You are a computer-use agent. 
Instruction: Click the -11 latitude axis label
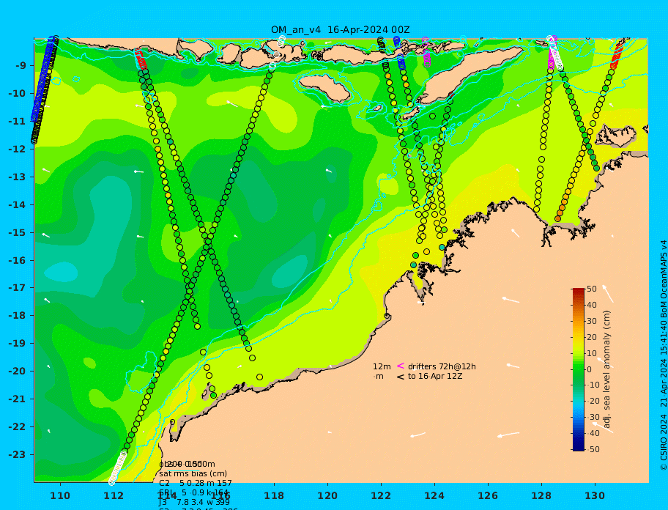[17, 122]
